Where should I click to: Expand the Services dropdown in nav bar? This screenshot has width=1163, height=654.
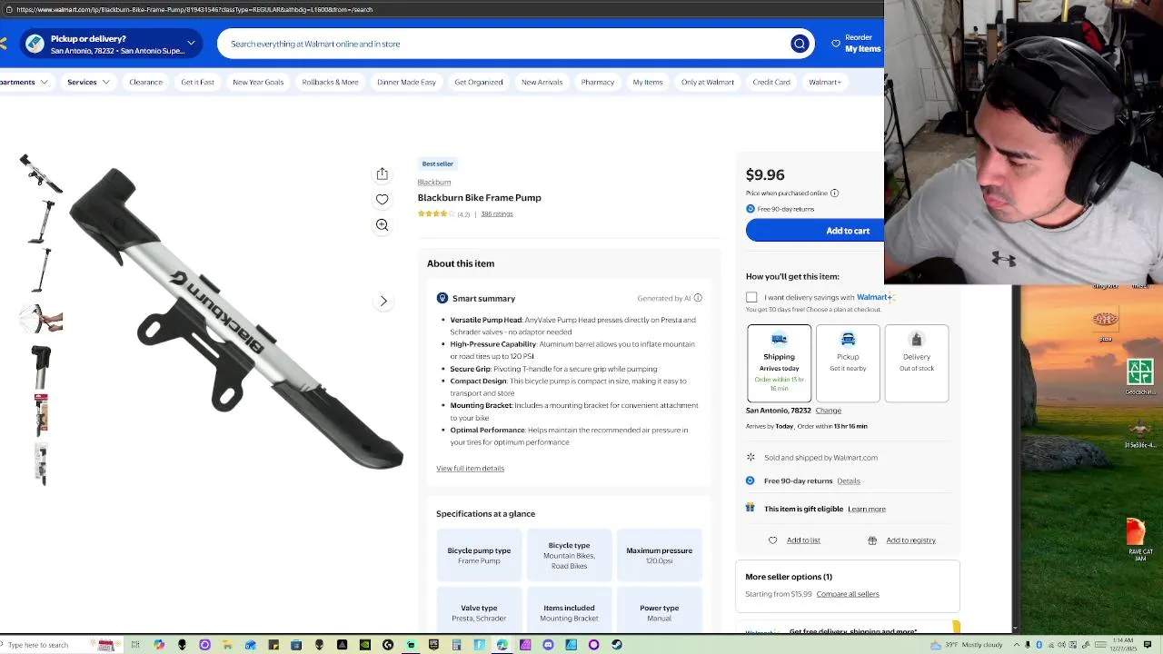point(88,82)
